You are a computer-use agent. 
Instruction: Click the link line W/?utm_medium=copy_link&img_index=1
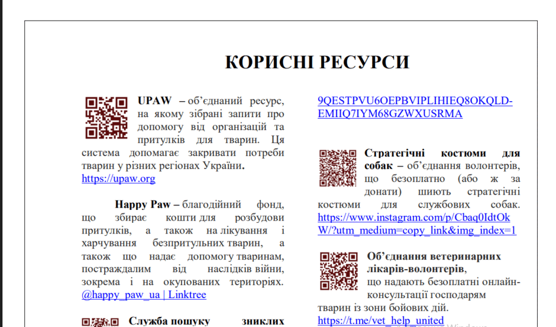(x=417, y=230)
